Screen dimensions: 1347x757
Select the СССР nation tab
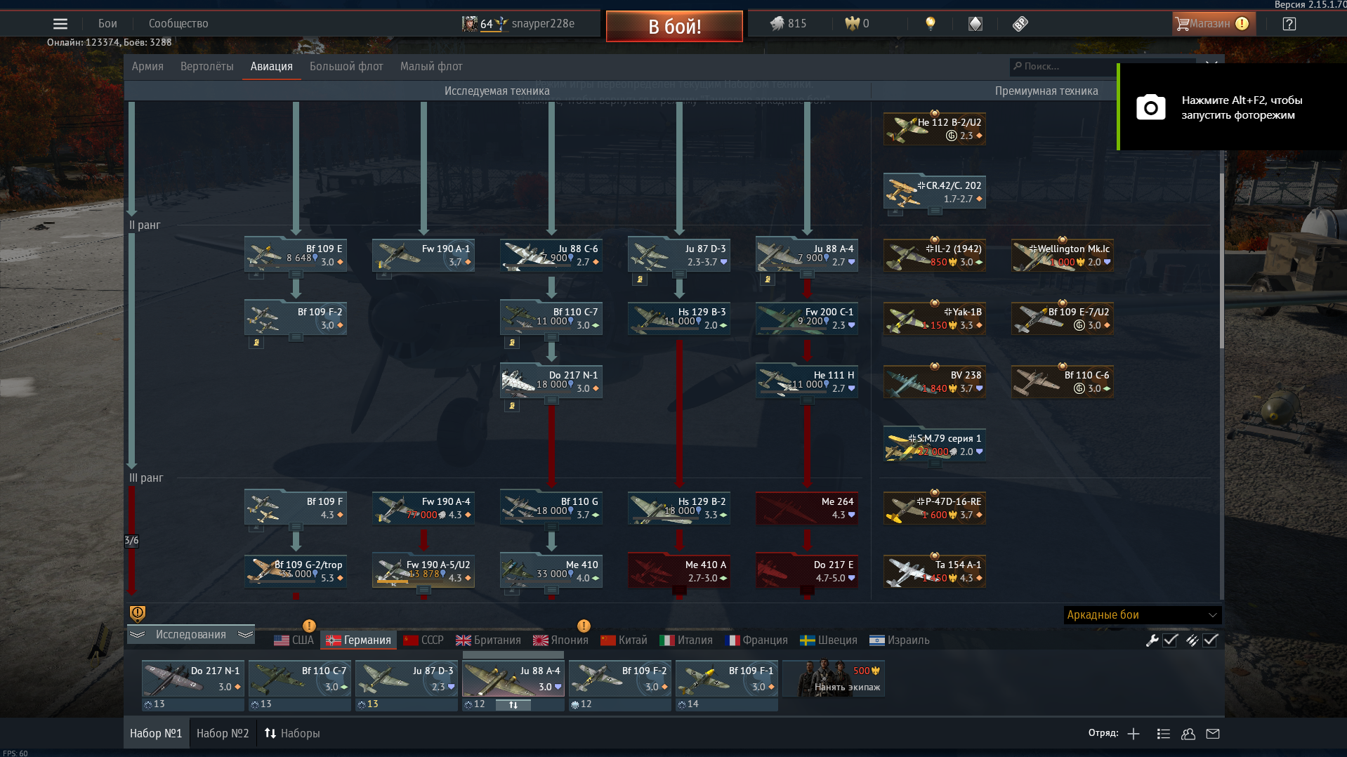(x=423, y=640)
